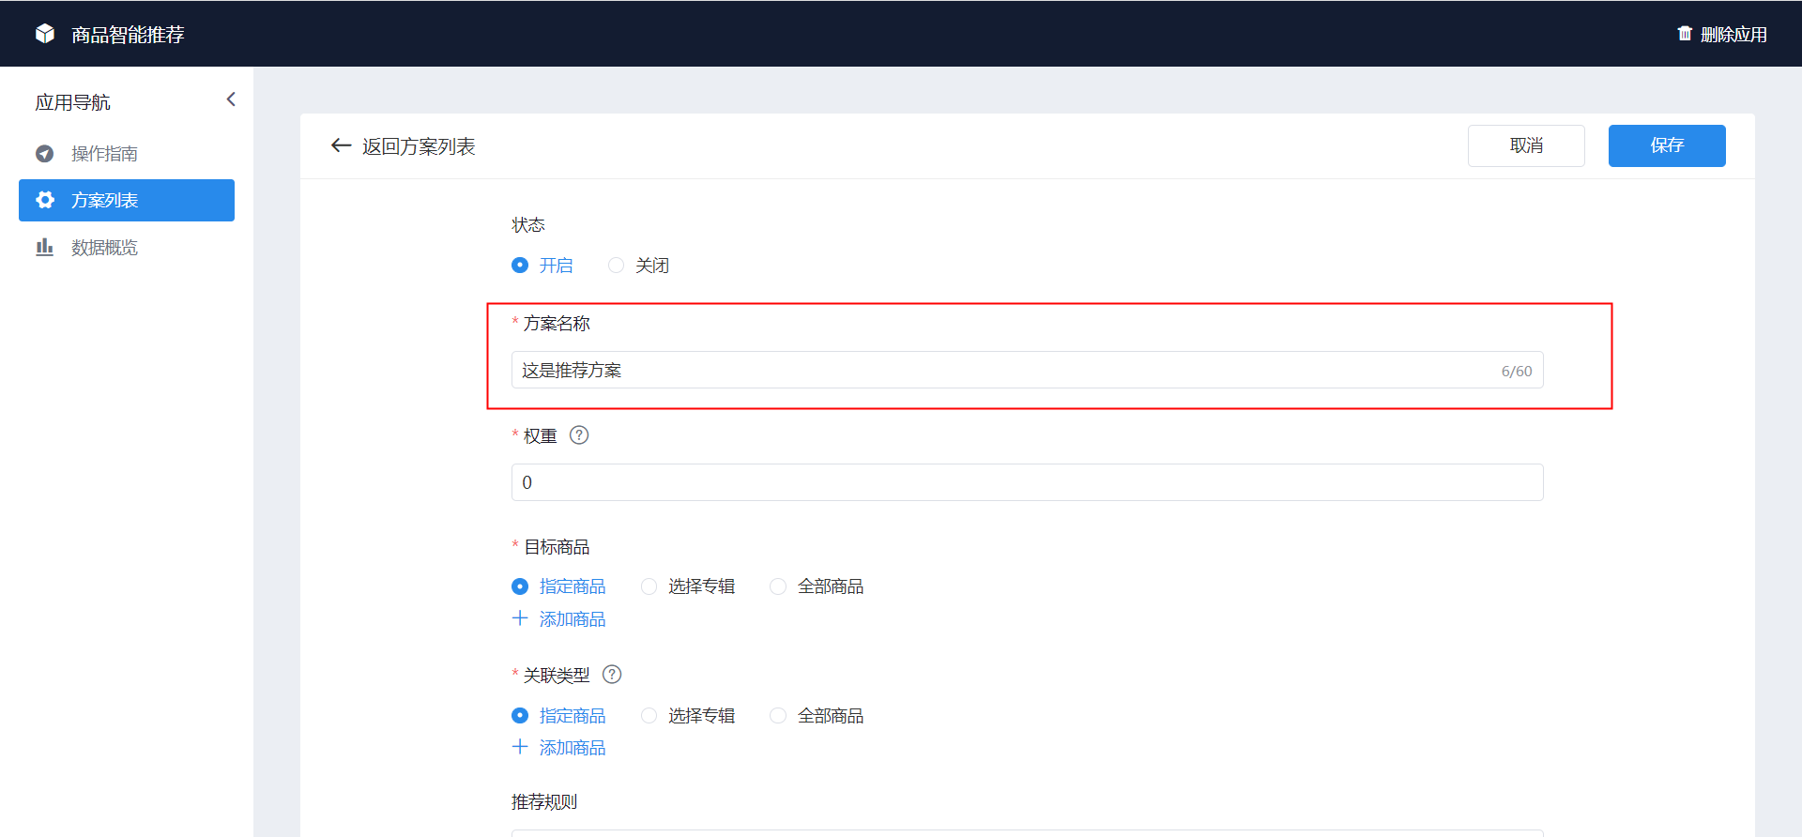Select the 关闭 status radio button
This screenshot has width=1802, height=837.
616,266
